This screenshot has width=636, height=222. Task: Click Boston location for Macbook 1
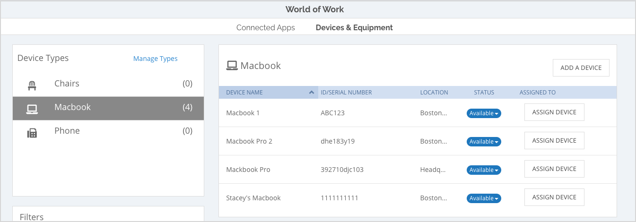433,113
